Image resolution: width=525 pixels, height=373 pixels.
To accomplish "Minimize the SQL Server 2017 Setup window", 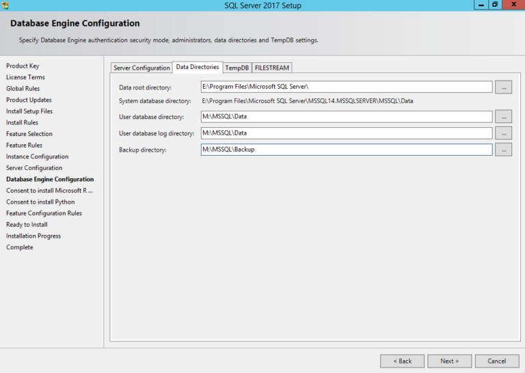I will 481,5.
